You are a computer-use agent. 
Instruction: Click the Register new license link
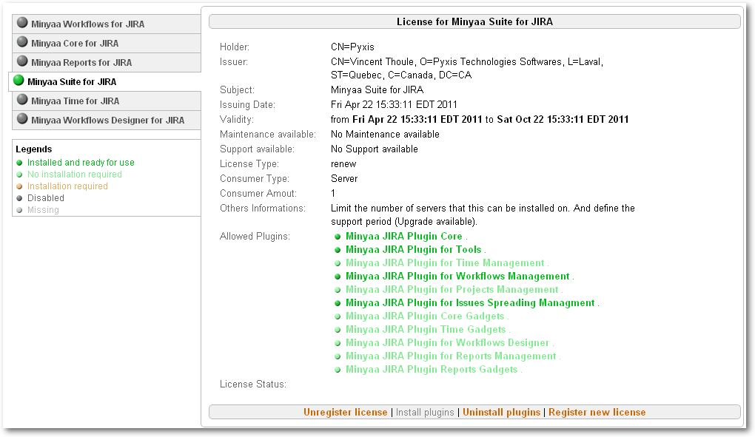[597, 413]
